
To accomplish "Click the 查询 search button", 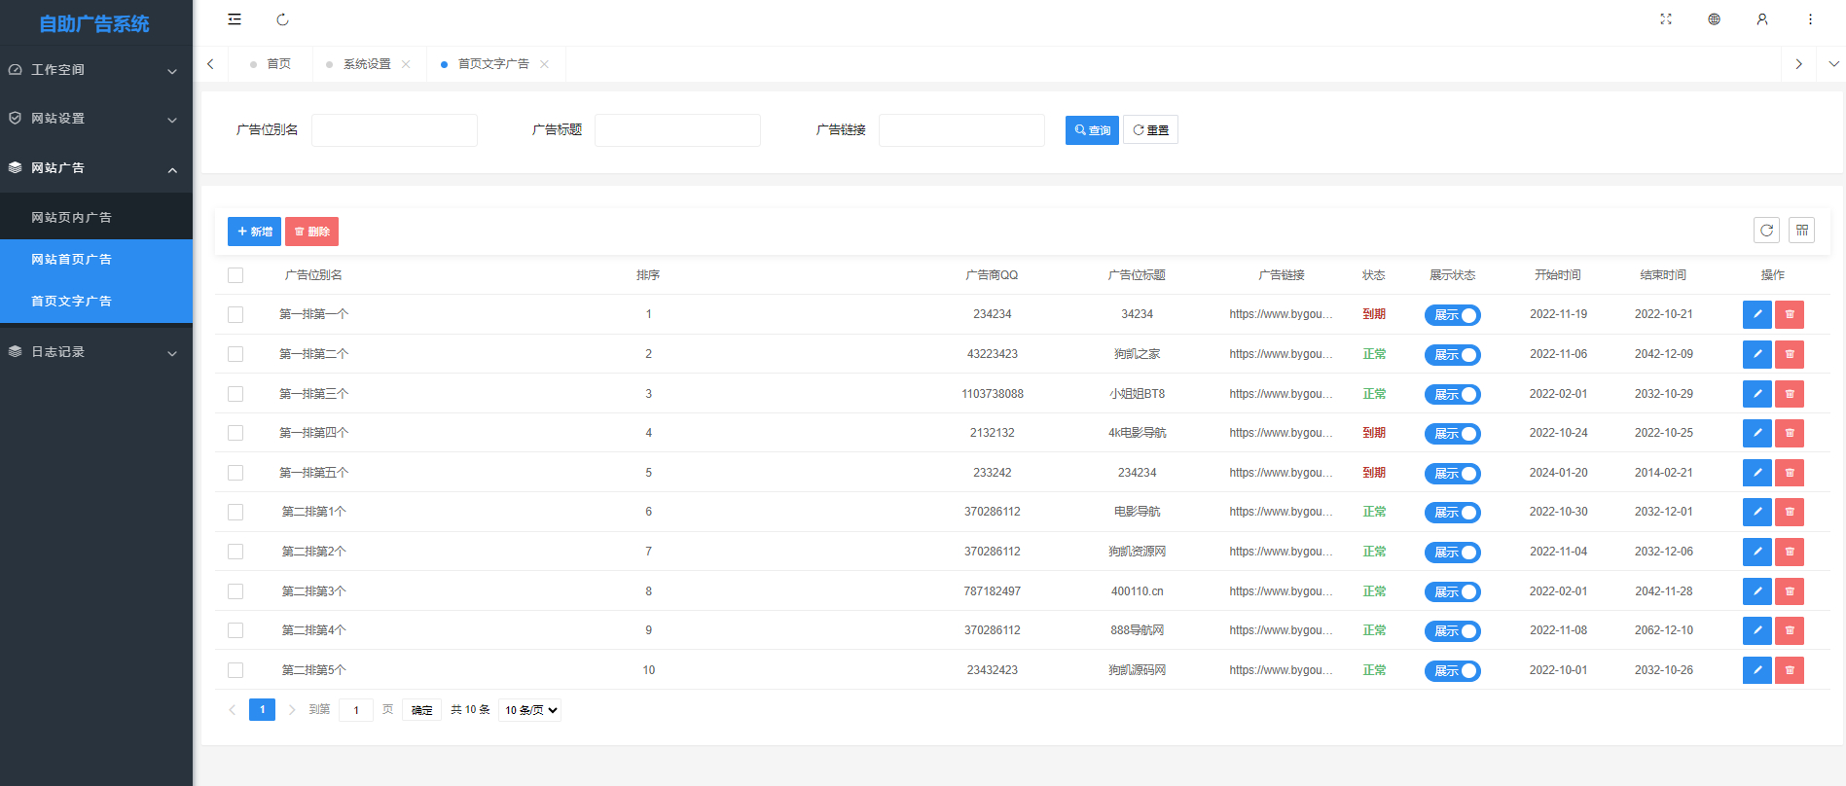I will click(x=1092, y=130).
